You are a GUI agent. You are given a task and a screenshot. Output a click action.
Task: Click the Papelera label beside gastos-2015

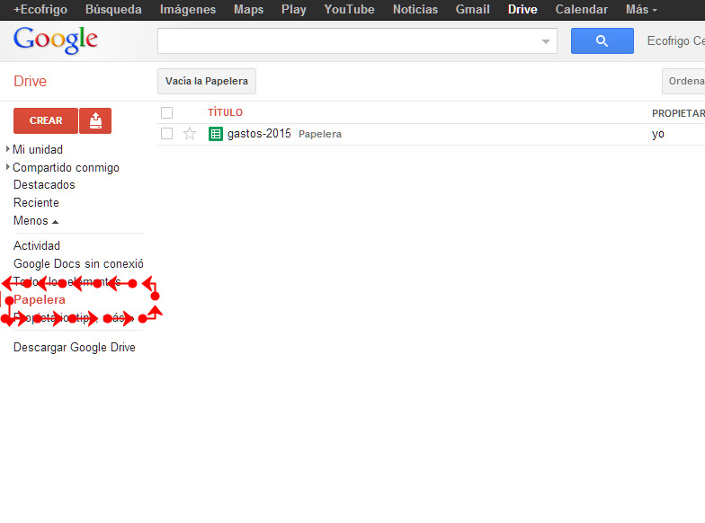320,134
